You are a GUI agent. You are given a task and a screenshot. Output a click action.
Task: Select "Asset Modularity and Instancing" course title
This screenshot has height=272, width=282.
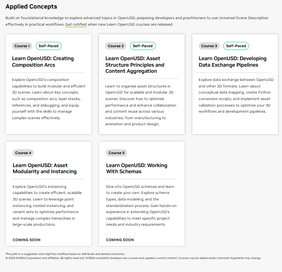pos(44,168)
